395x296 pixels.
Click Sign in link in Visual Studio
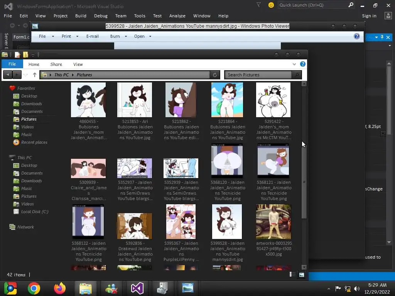[x=369, y=16]
